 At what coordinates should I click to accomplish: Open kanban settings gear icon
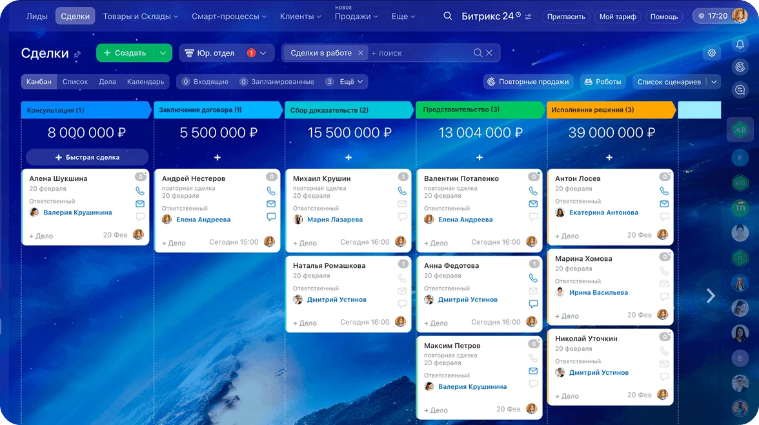point(711,53)
